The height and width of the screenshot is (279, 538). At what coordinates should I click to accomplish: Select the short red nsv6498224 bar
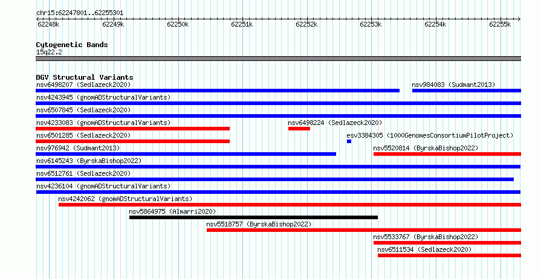[x=299, y=129]
